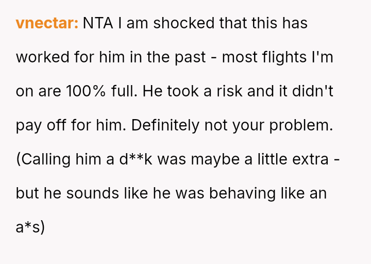The width and height of the screenshot is (371, 264).
Task: Click the censored word "d**k"
Action: [x=136, y=159]
